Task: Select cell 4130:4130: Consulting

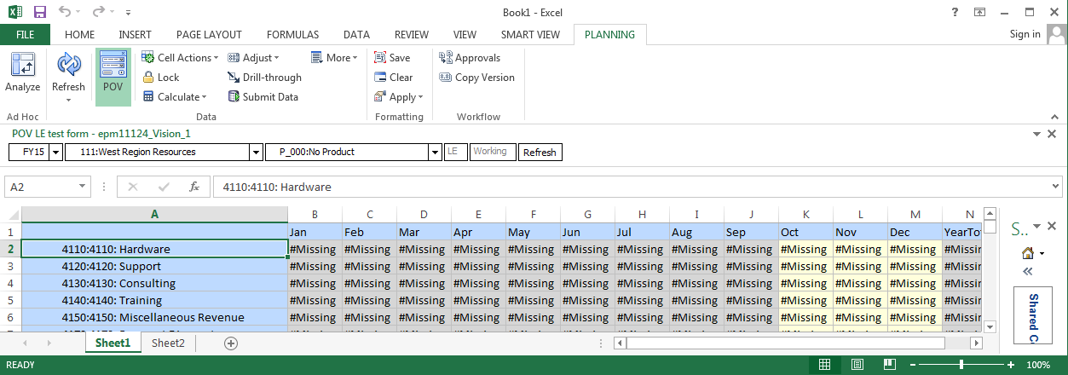Action: [154, 283]
